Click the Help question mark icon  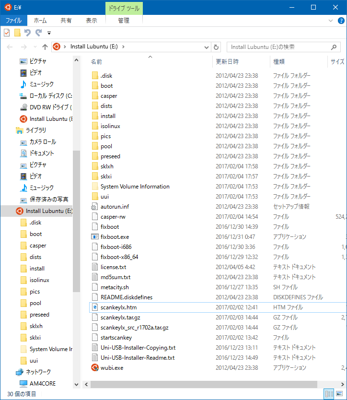(x=341, y=21)
